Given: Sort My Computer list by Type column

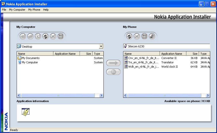Looking at the screenshot, I should [98, 54].
